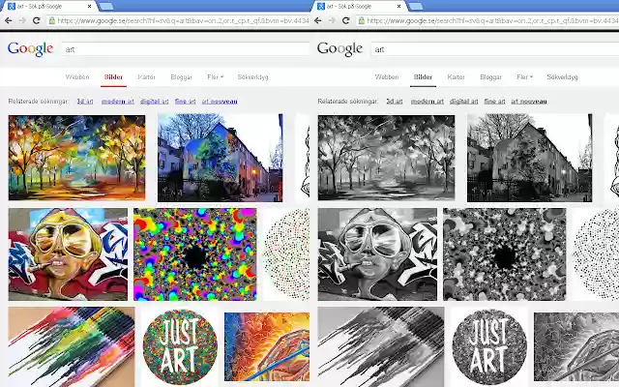Click 'digital art' related search in right window
619x387 pixels.
click(464, 102)
